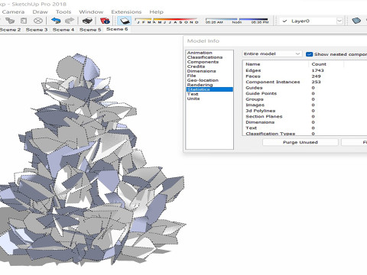Select Dimensions in Model Info category list
Image resolution: width=367 pixels, height=275 pixels.
(x=201, y=71)
